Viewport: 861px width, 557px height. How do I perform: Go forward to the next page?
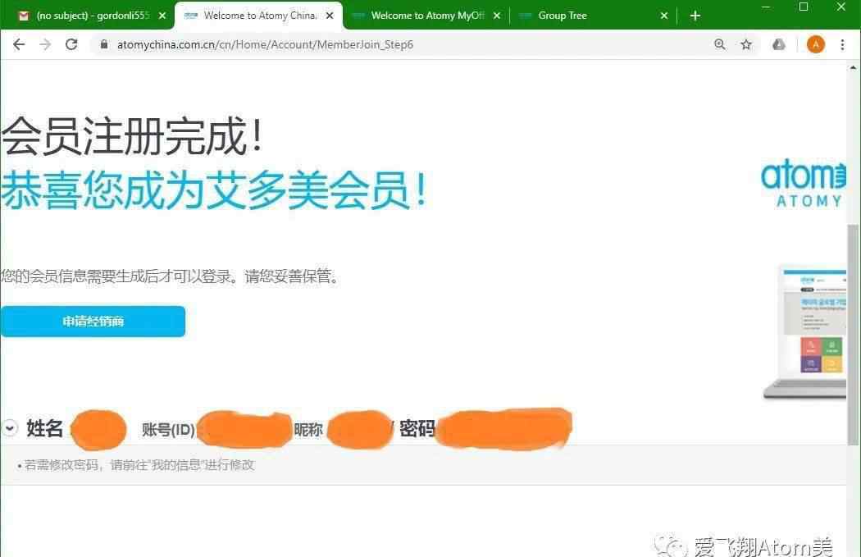coord(45,44)
